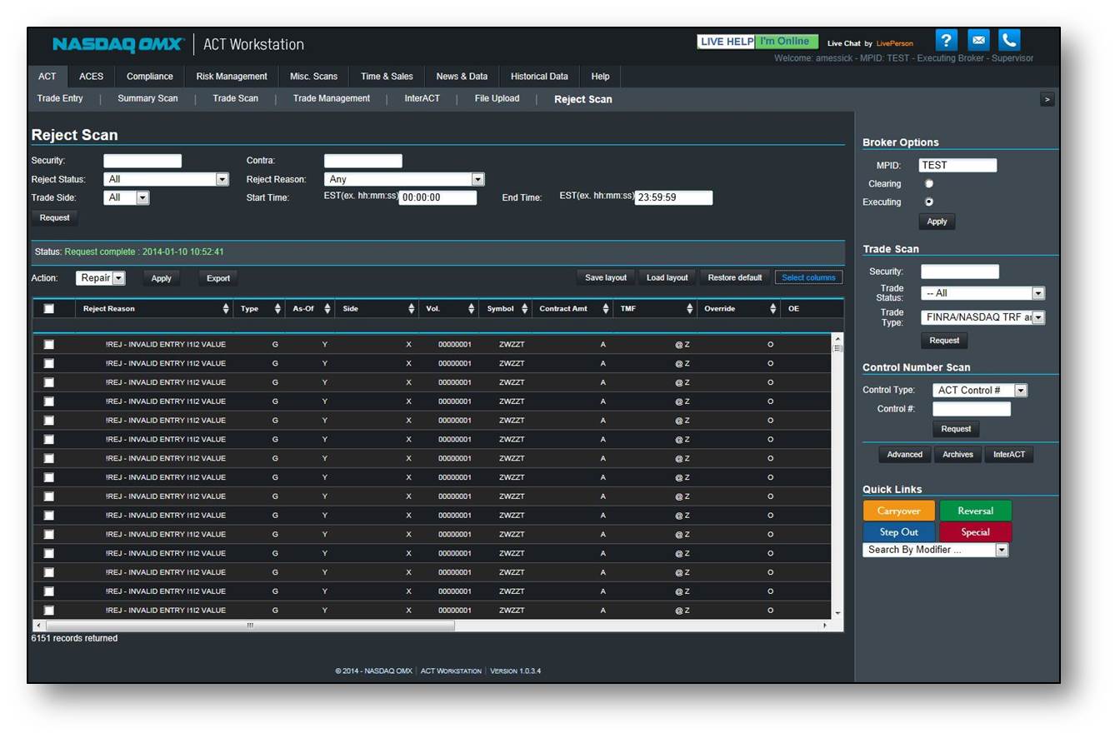The image size is (1115, 738).
Task: Check the fourth reject row checkbox
Action: [x=48, y=401]
